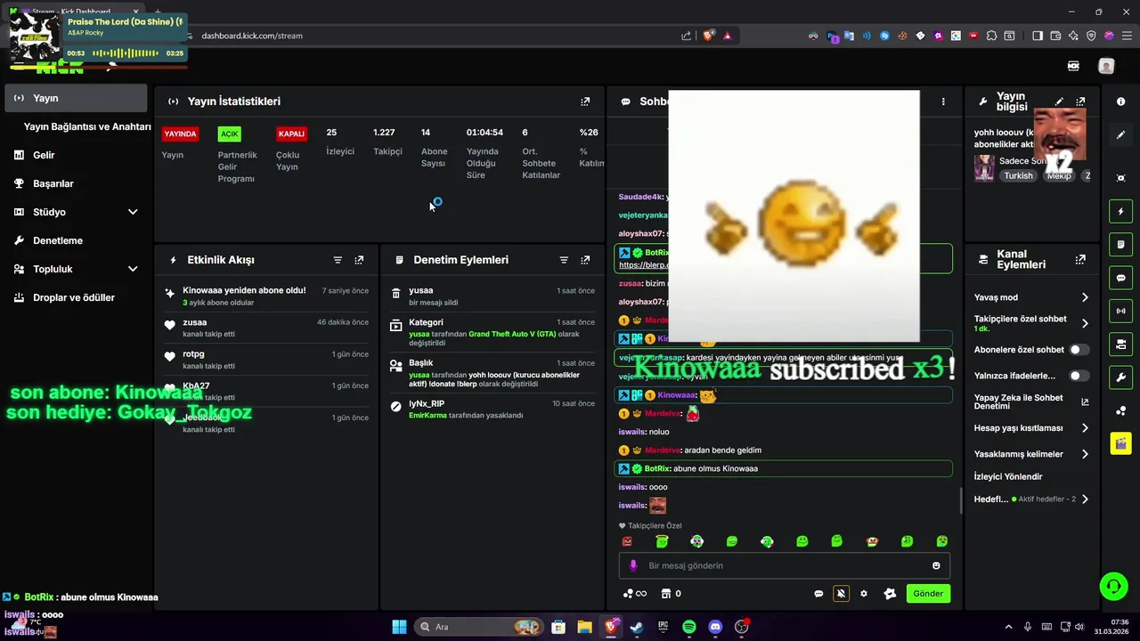Open the emoji picker in message box
Screen dimensions: 1140x641
(x=936, y=565)
